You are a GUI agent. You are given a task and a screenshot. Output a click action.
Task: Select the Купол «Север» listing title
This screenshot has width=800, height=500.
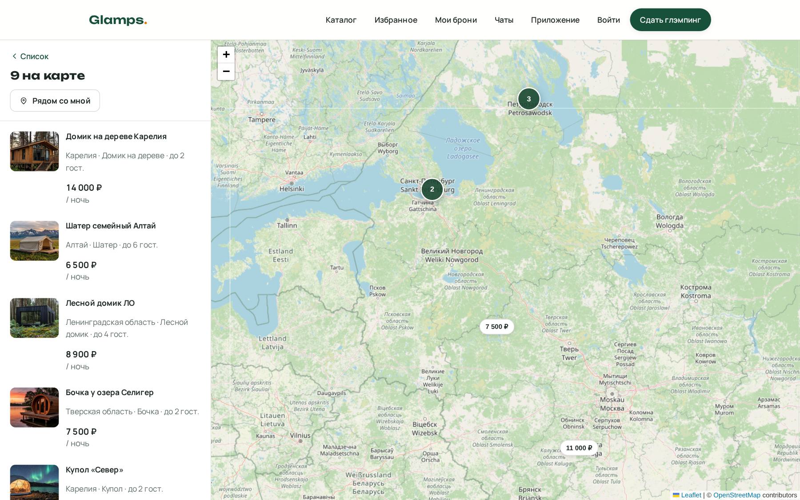(x=94, y=470)
